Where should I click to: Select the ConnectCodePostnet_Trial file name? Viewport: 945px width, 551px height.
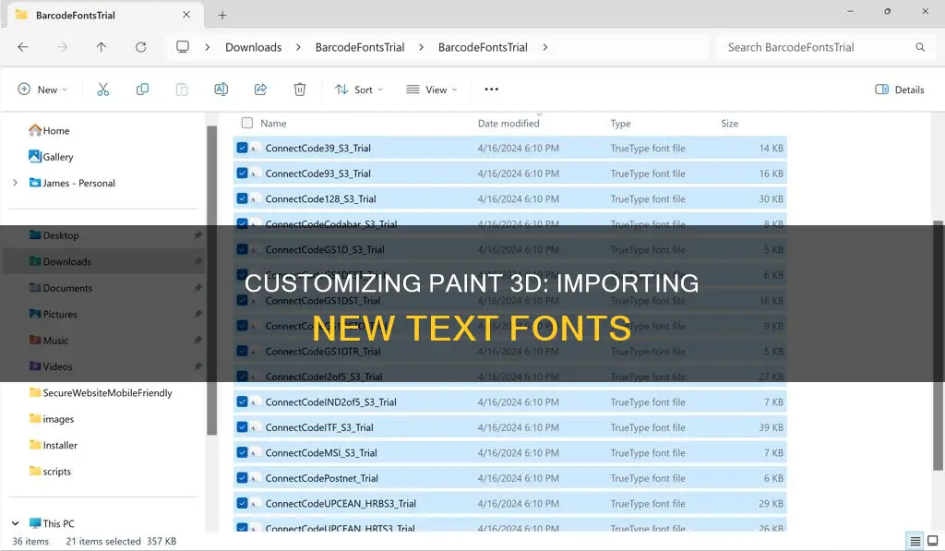pos(322,478)
